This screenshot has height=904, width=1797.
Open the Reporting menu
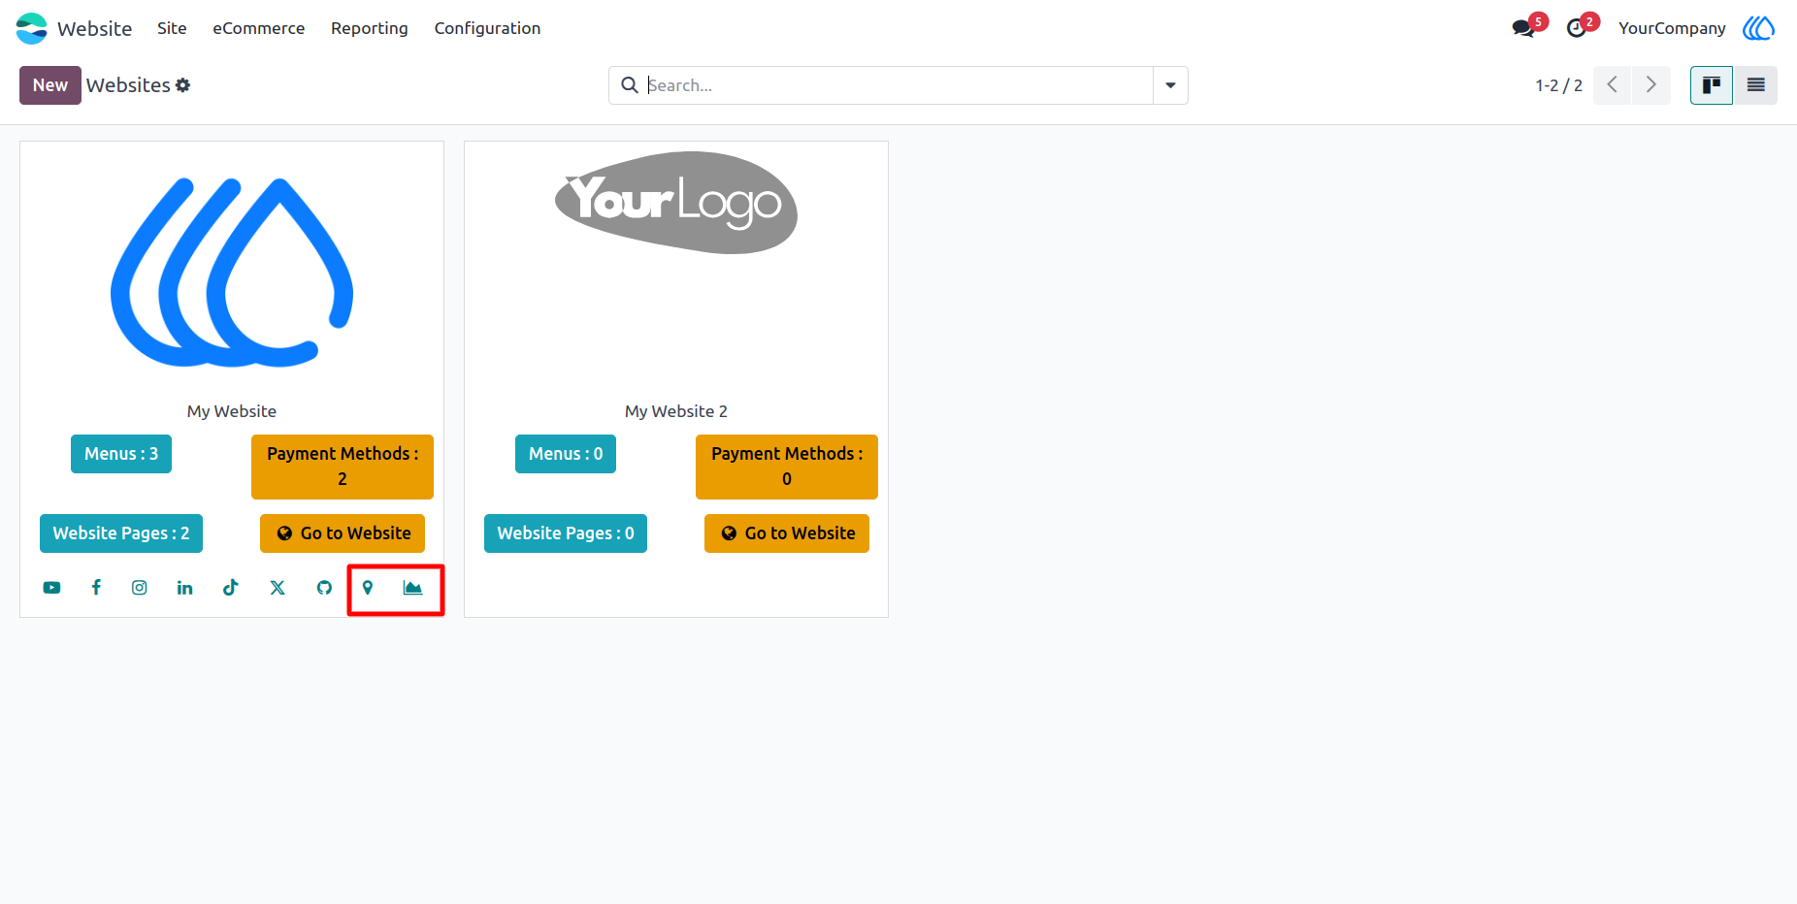[370, 28]
